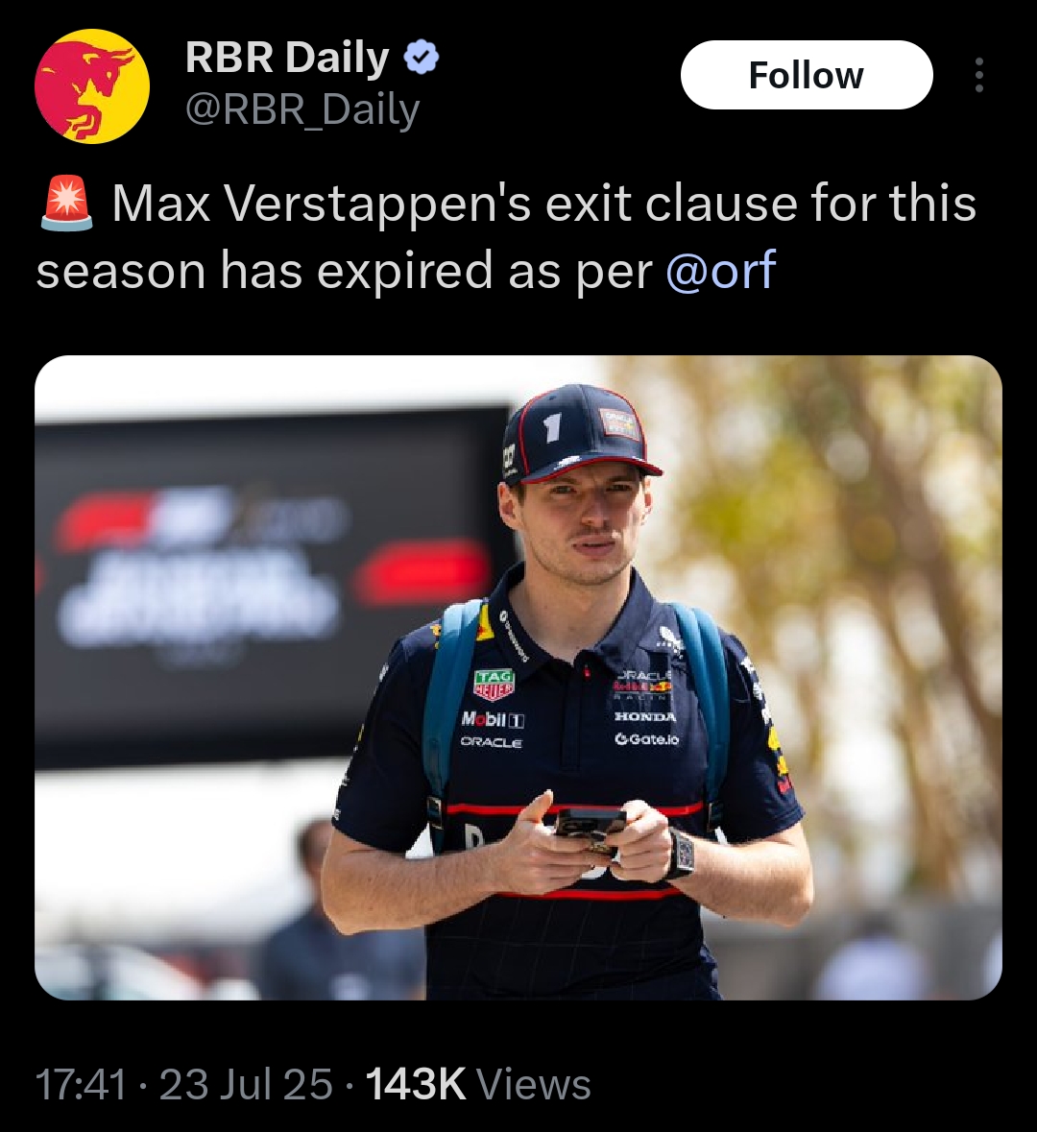
Task: Select the tweet text about exit clause
Action: (505, 237)
